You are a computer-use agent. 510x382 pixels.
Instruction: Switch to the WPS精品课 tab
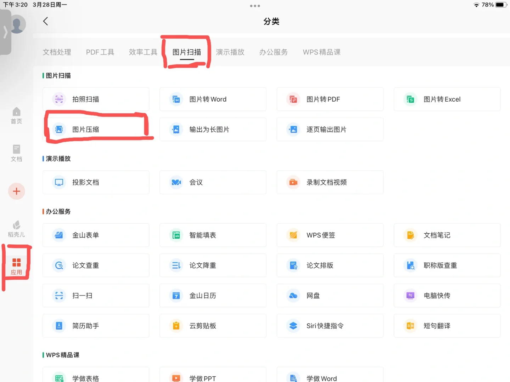coord(321,52)
